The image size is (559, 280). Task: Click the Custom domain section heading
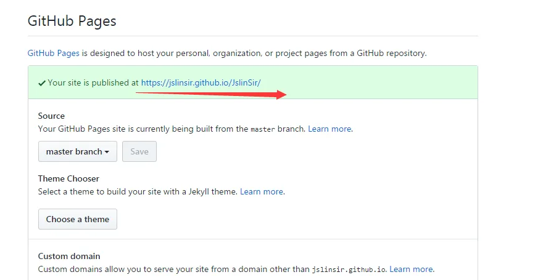[x=69, y=256]
